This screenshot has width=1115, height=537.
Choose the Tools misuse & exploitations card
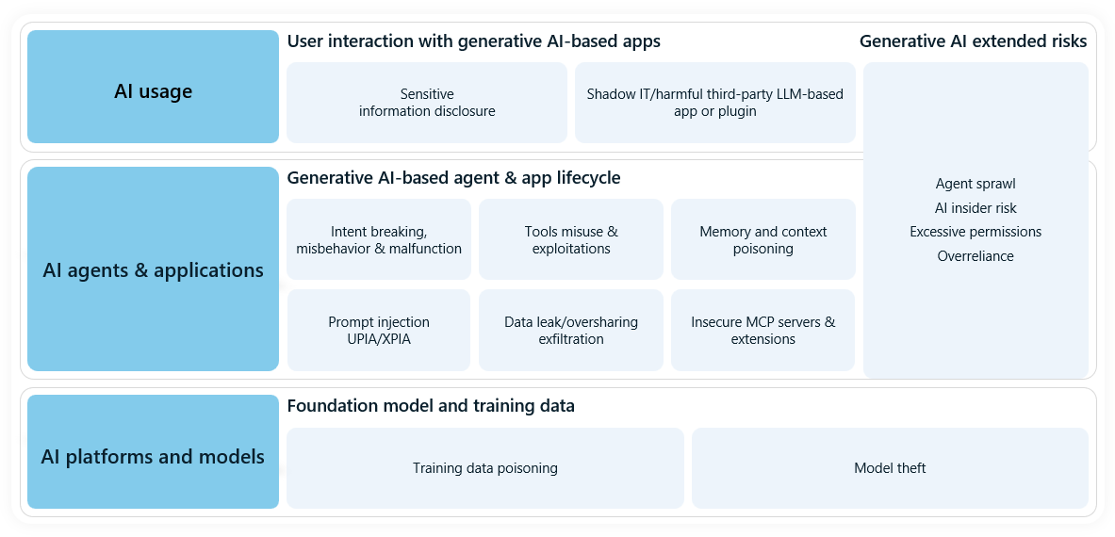click(x=571, y=239)
